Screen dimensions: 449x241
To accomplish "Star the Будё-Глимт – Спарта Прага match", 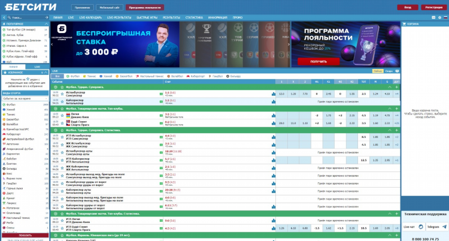I will tap(62, 123).
